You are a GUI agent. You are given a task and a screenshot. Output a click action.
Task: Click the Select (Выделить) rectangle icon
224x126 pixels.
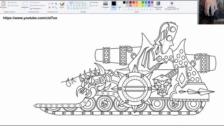25,3
